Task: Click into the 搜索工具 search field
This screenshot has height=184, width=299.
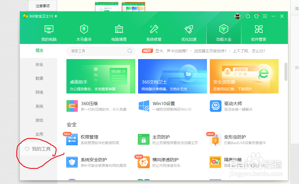Action: coord(101,51)
